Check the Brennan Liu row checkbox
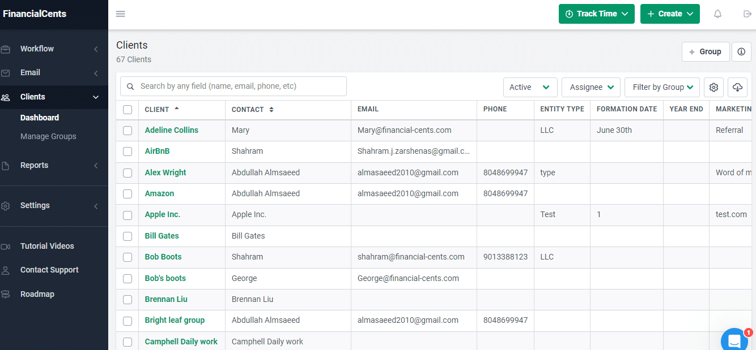The image size is (756, 350). 128,300
